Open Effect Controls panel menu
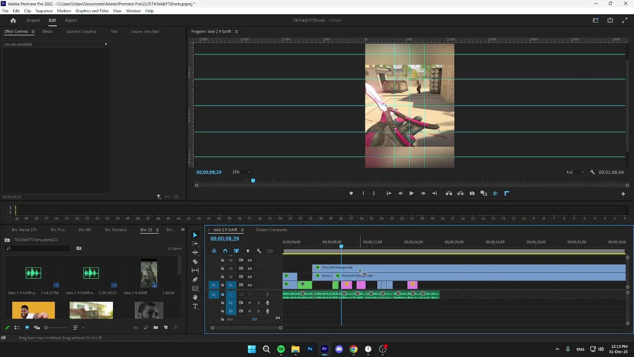 tap(33, 31)
